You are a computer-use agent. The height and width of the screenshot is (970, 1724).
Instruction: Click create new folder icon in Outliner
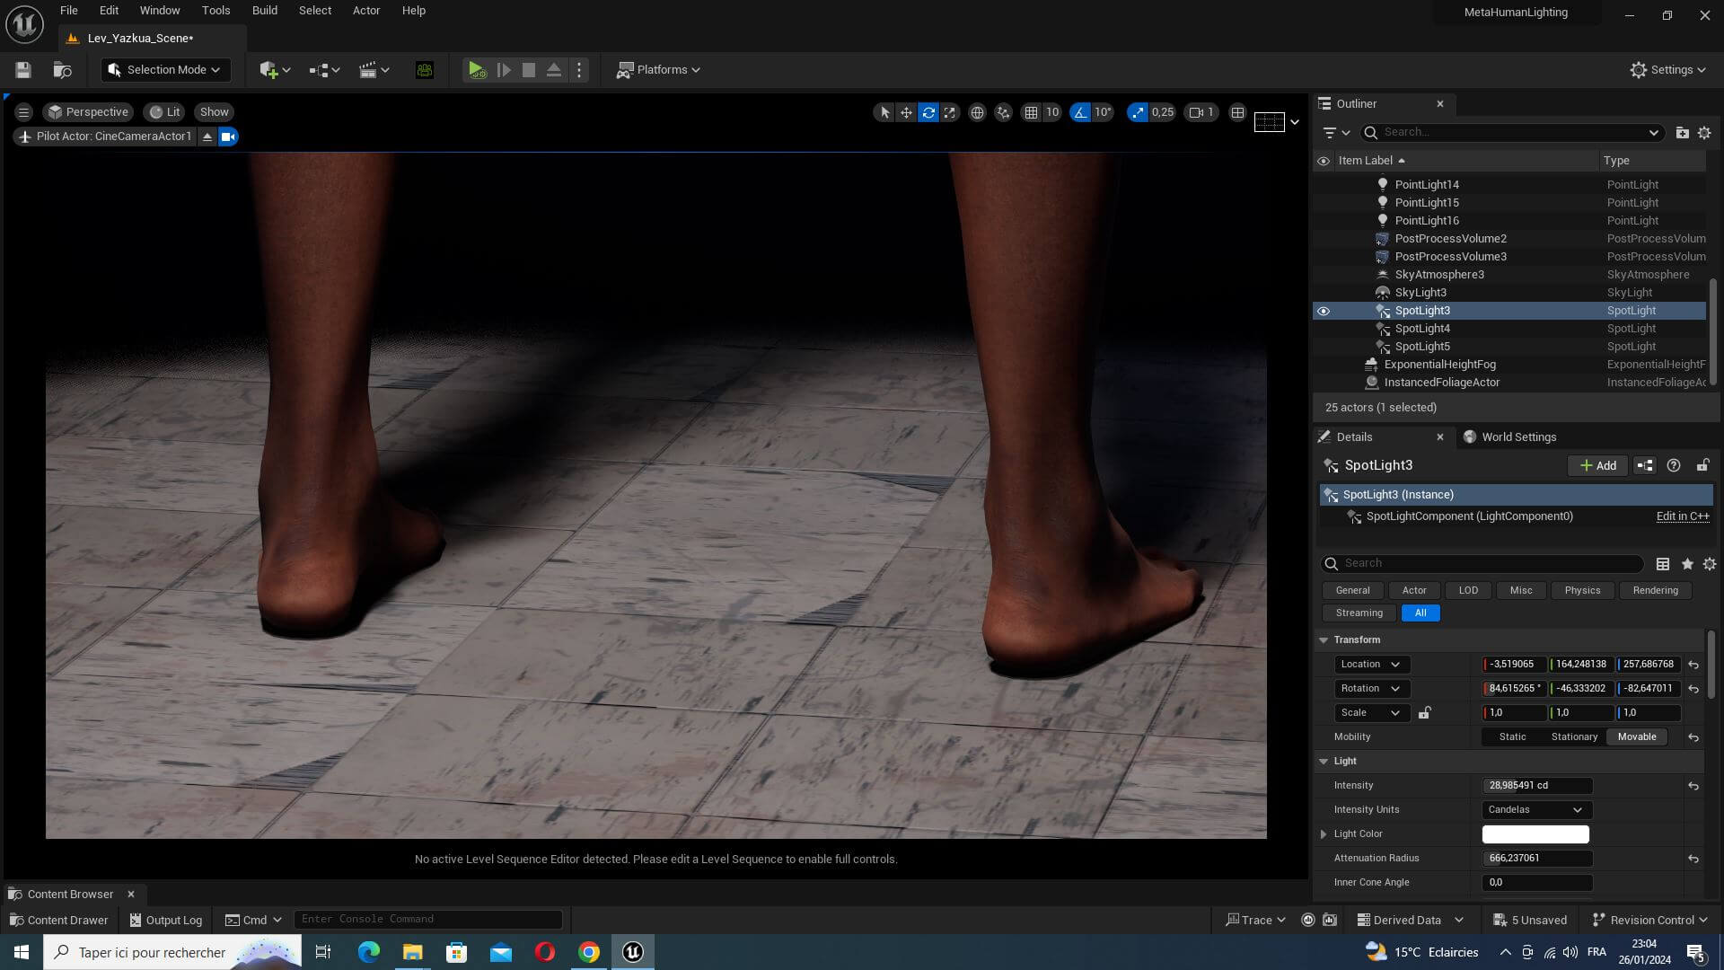(1682, 132)
